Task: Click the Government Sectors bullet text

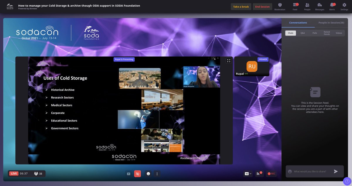Action: tap(65, 128)
